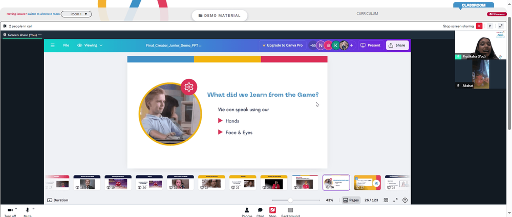Click the Background effects icon
512x217 pixels.
[x=291, y=210]
